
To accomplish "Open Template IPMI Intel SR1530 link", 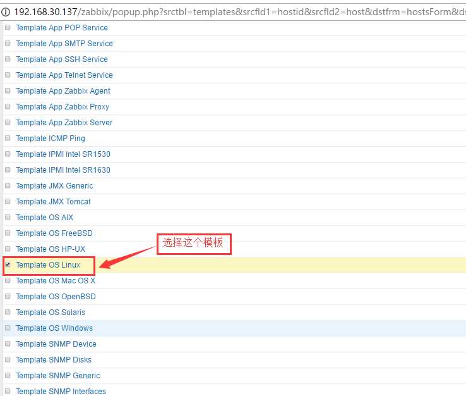I will pos(63,154).
